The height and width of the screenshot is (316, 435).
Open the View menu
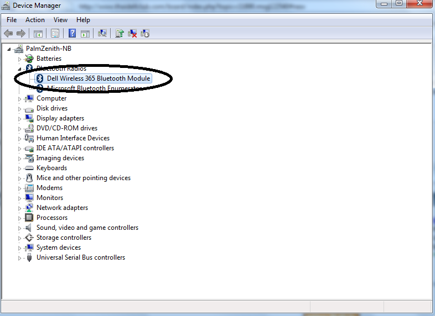pos(60,20)
